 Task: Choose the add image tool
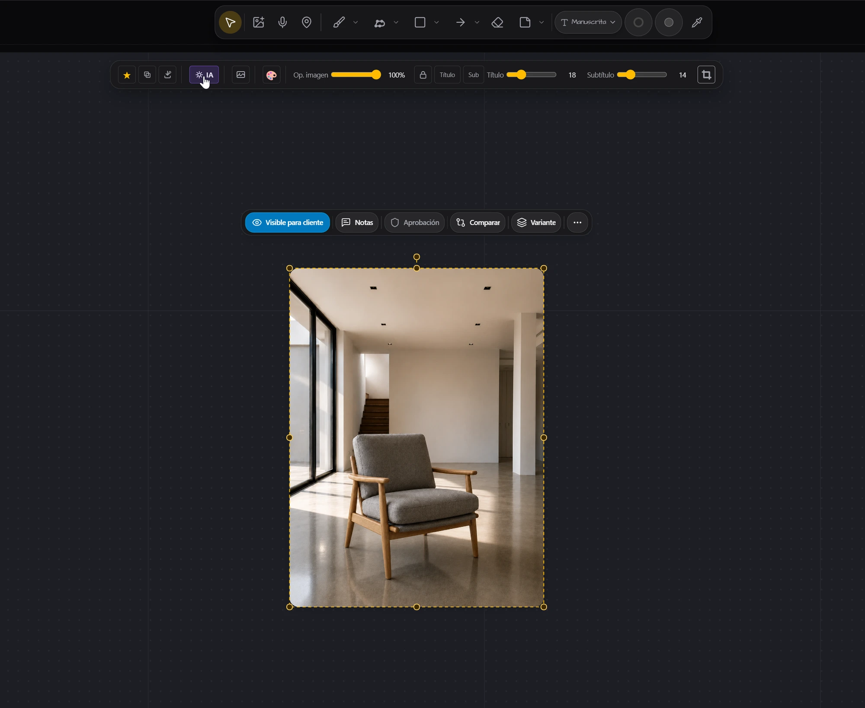click(x=259, y=22)
